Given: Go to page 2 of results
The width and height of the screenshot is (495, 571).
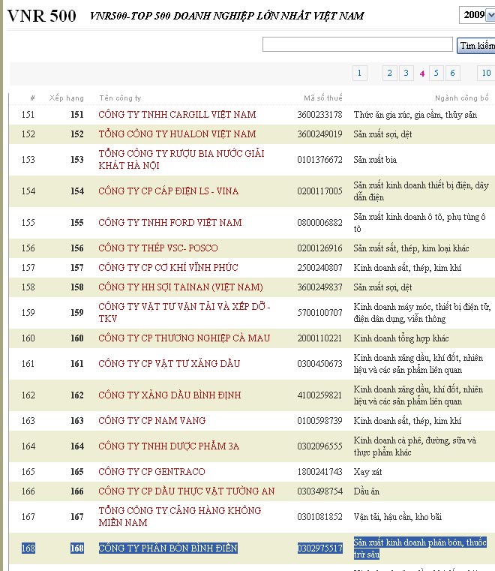Looking at the screenshot, I should coord(390,73).
